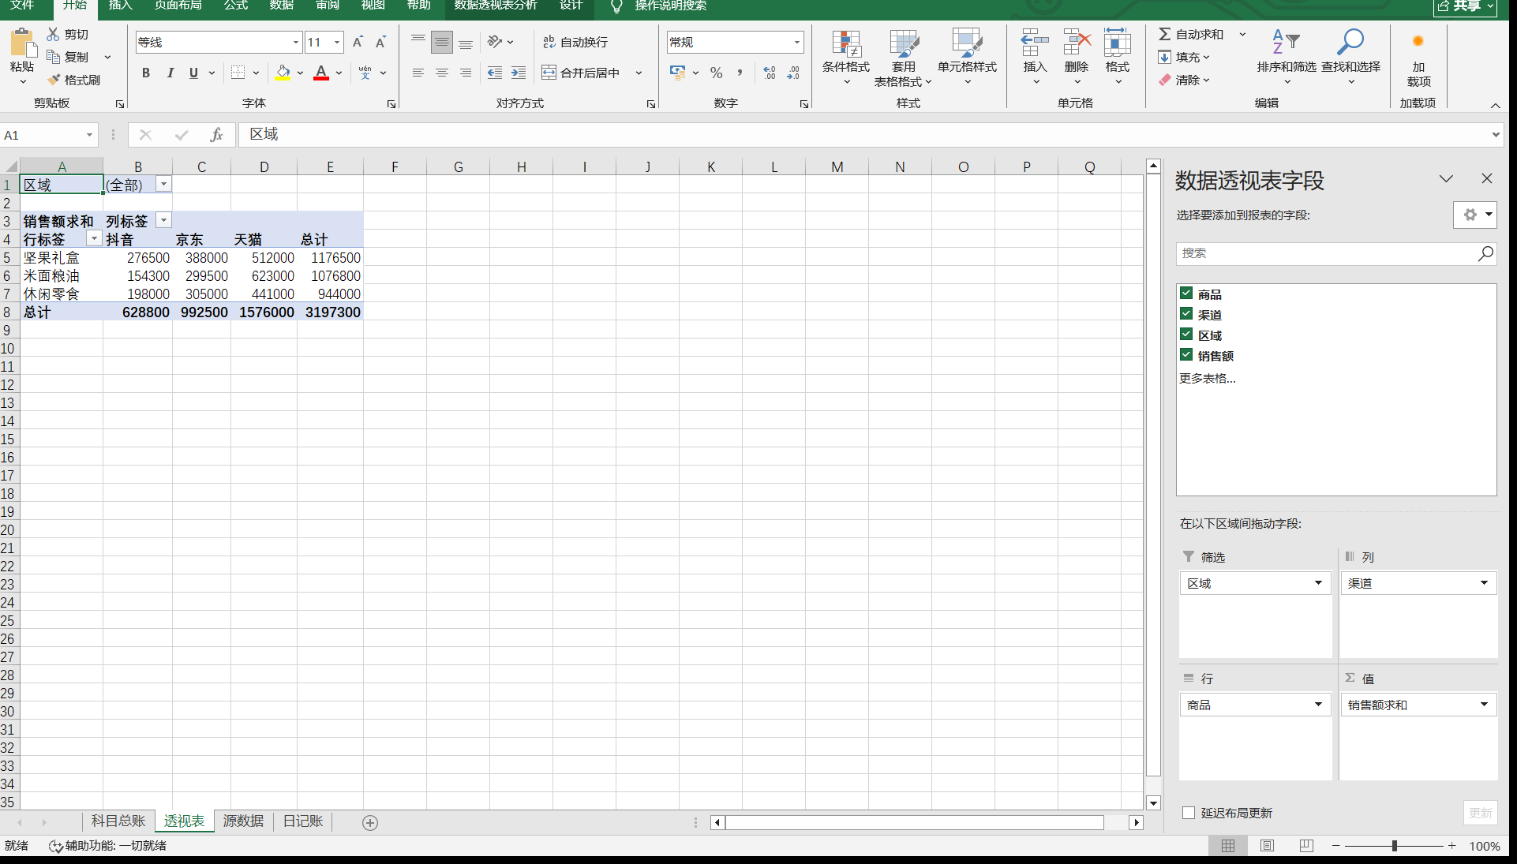The width and height of the screenshot is (1517, 864).
Task: Uncheck the 商品 field checkbox
Action: tap(1186, 294)
